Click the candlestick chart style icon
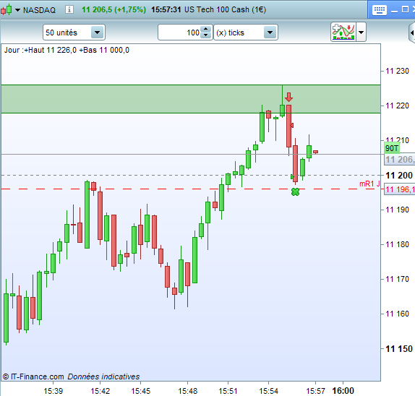The image size is (415, 396). [7, 10]
